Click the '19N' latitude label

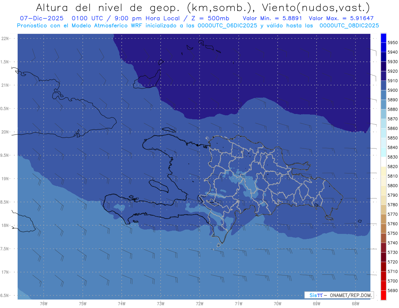point(5,178)
